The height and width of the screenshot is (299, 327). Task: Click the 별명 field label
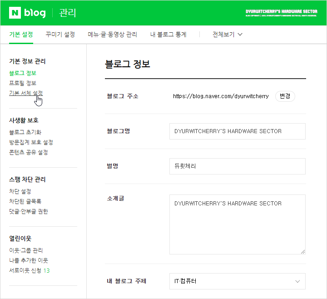click(113, 166)
